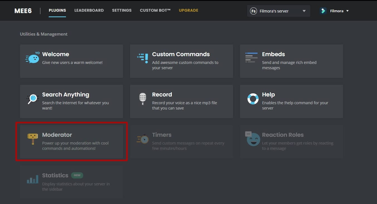Go to the Custom Bot tab
This screenshot has height=204, width=377.
click(155, 10)
